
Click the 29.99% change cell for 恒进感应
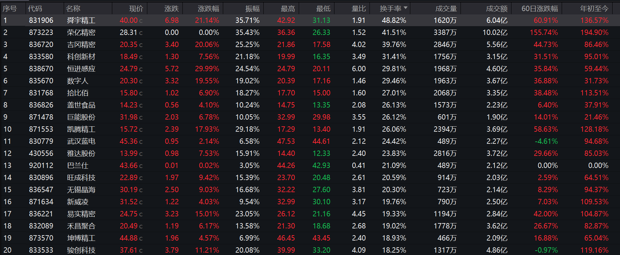click(207, 69)
